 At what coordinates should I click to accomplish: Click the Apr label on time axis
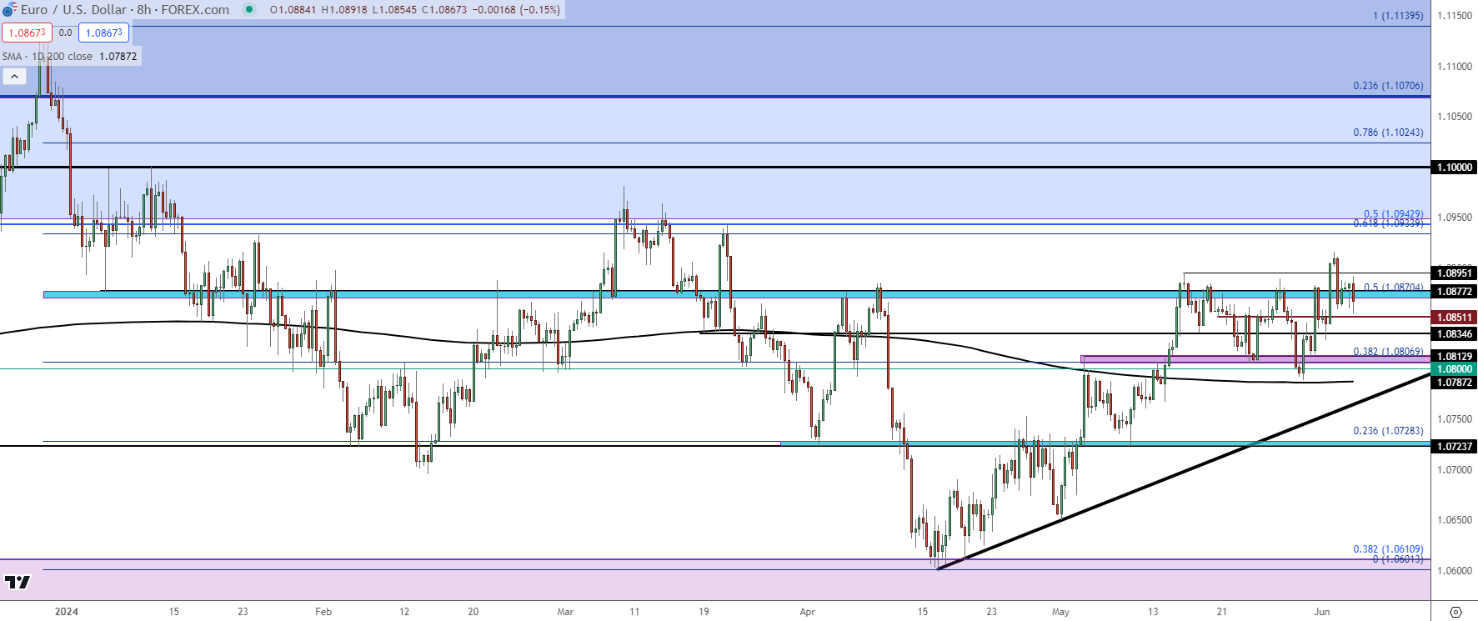tap(807, 612)
